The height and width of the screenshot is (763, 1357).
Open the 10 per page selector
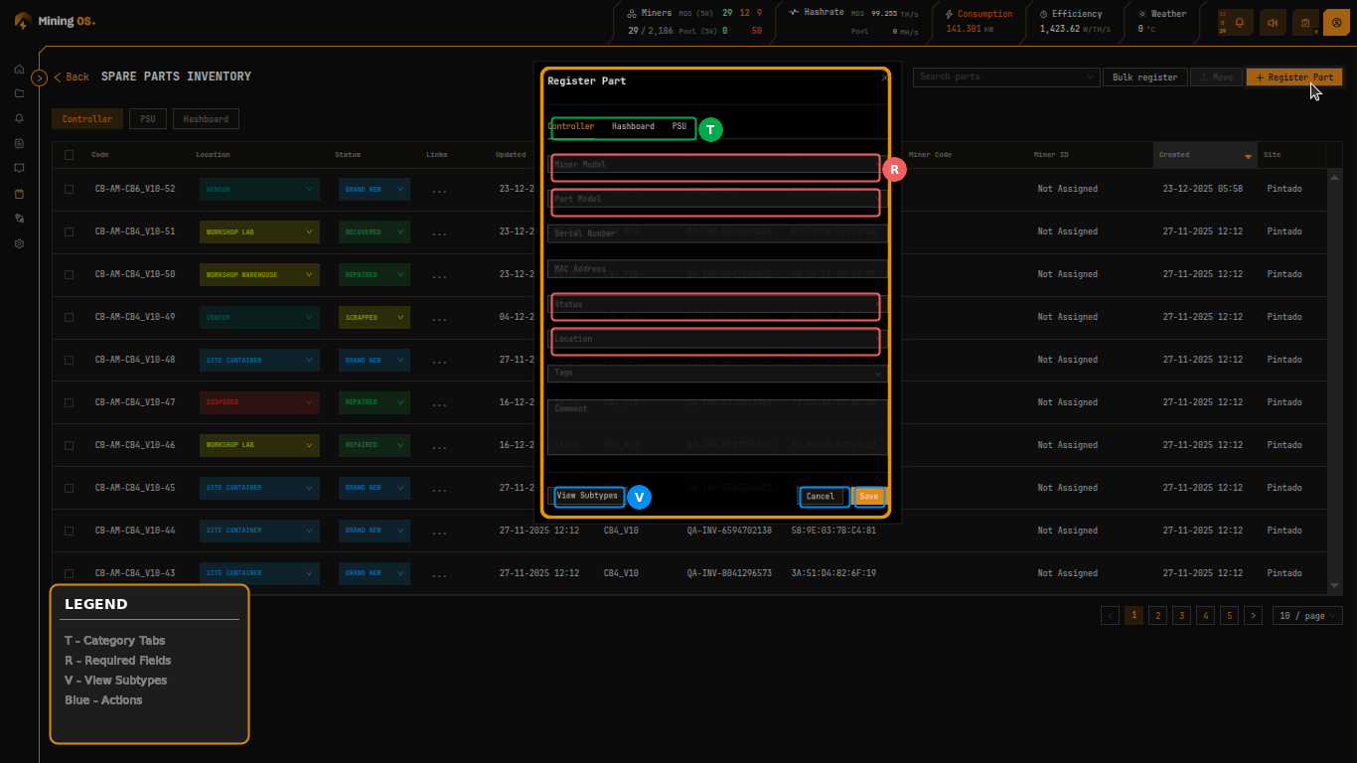click(x=1306, y=615)
